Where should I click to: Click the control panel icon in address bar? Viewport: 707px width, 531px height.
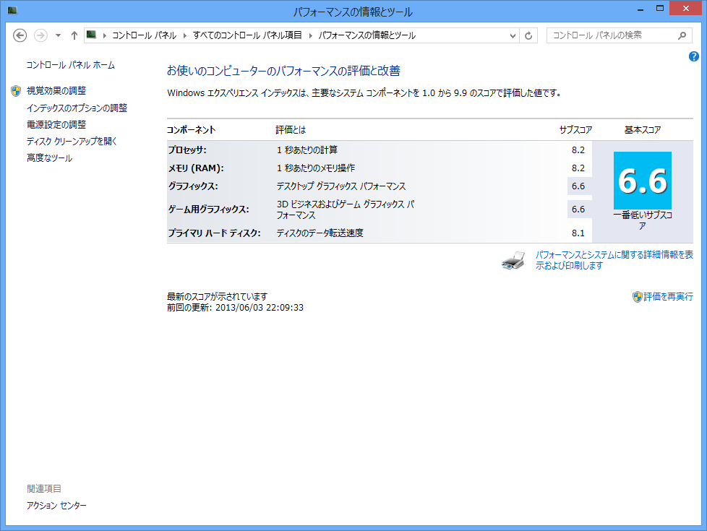[x=92, y=35]
